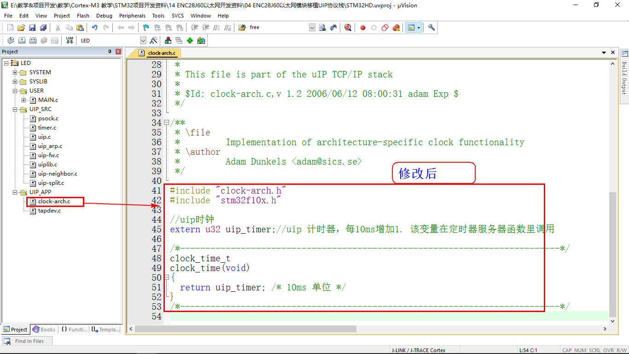Close the clock-arch.c editor tab

tap(613, 53)
